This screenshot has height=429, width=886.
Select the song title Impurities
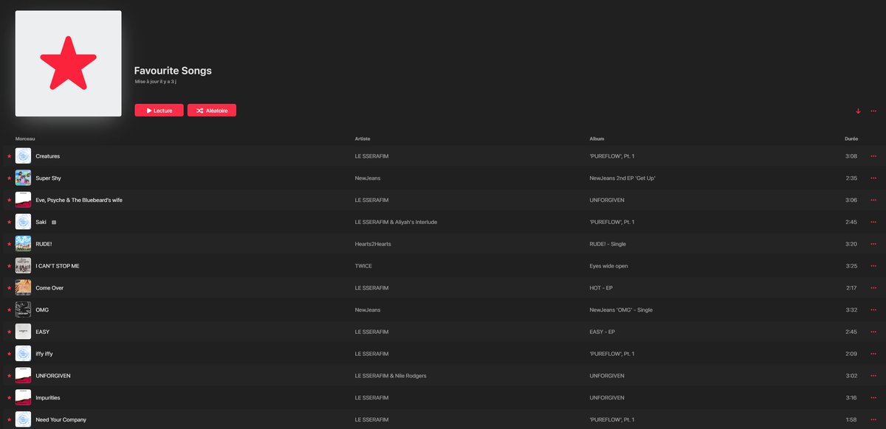48,397
